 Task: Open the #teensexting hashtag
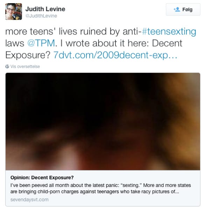(x=169, y=31)
